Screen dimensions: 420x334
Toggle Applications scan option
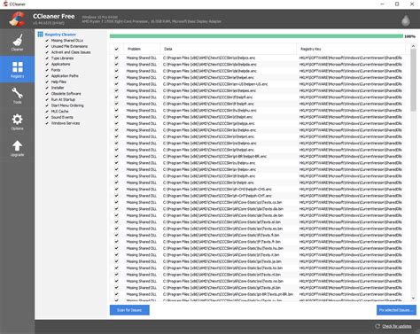tap(47, 64)
